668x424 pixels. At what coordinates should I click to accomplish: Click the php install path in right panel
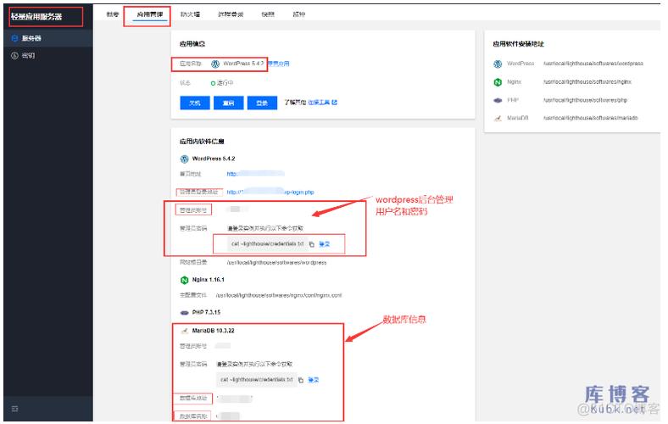click(x=585, y=100)
